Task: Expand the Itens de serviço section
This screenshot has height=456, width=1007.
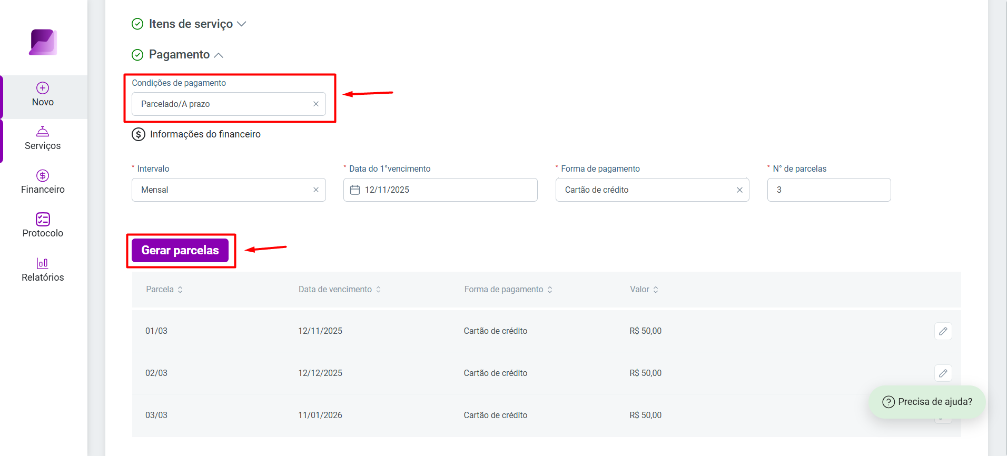Action: point(242,24)
